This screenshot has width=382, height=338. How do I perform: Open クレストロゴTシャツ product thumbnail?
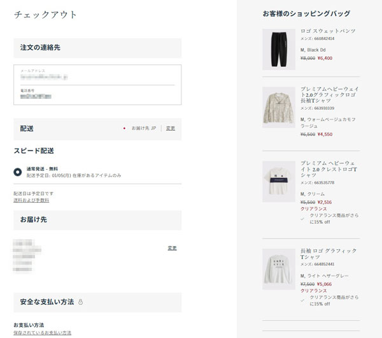tap(278, 181)
